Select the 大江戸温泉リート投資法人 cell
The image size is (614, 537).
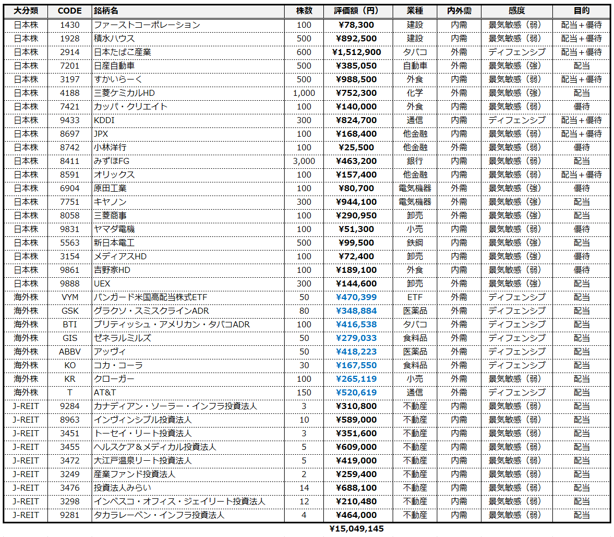point(188,461)
